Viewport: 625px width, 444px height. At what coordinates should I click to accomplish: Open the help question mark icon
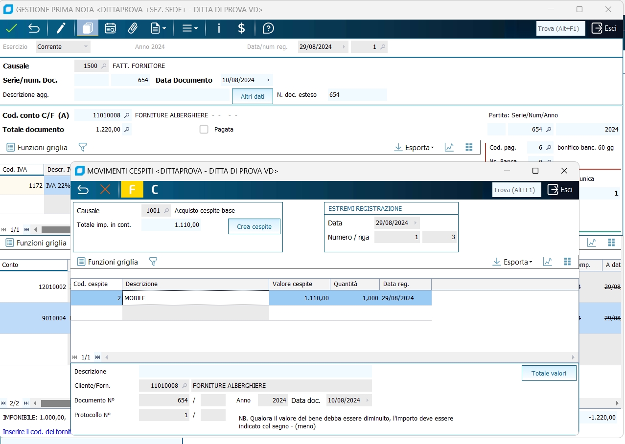click(268, 28)
